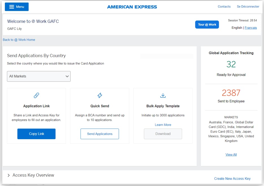This screenshot has height=186, width=264.
Task: Click the Send Applications button
Action: click(99, 134)
